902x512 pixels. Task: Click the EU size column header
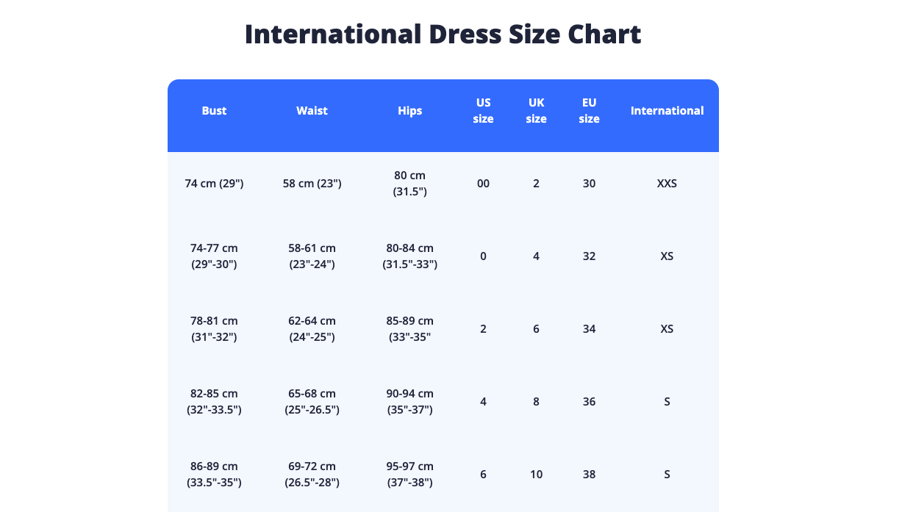point(589,111)
